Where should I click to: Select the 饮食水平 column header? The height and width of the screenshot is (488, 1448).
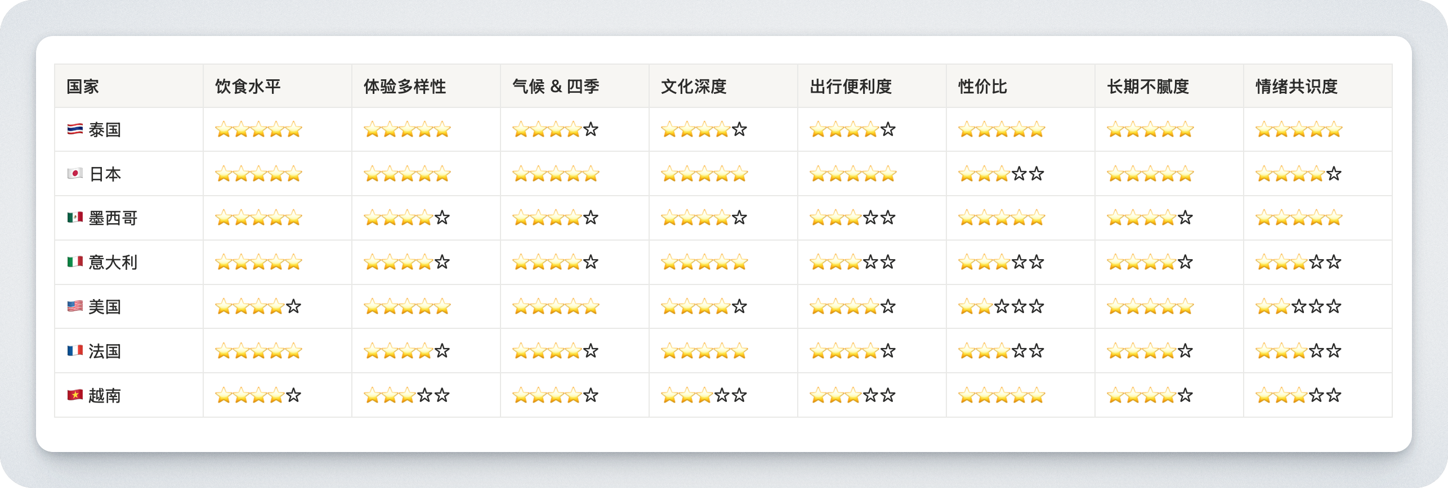pos(248,87)
